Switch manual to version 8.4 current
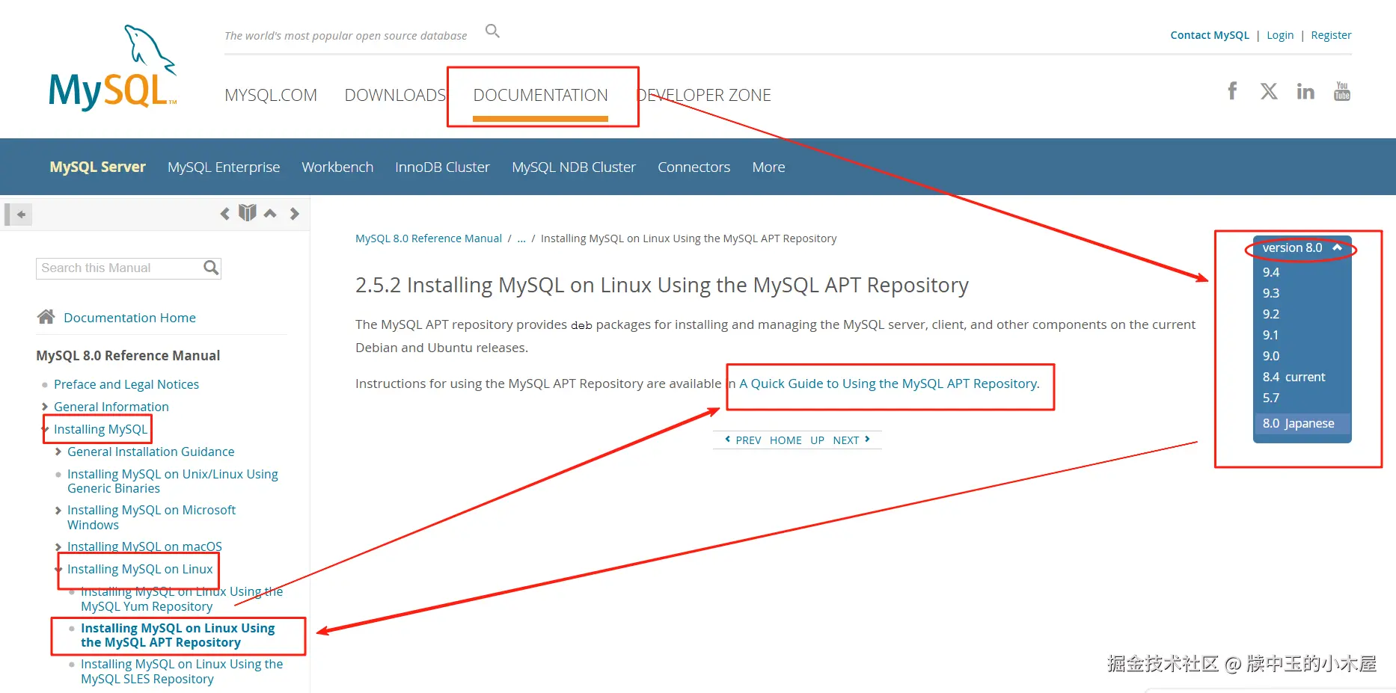The width and height of the screenshot is (1396, 693). coord(1294,377)
